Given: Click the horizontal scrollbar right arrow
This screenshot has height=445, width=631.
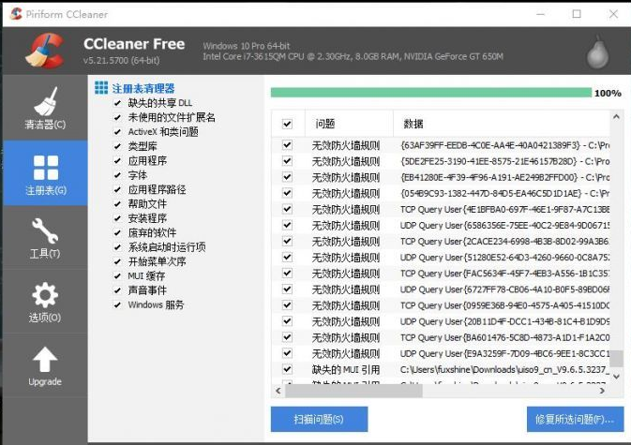Looking at the screenshot, I should point(602,391).
